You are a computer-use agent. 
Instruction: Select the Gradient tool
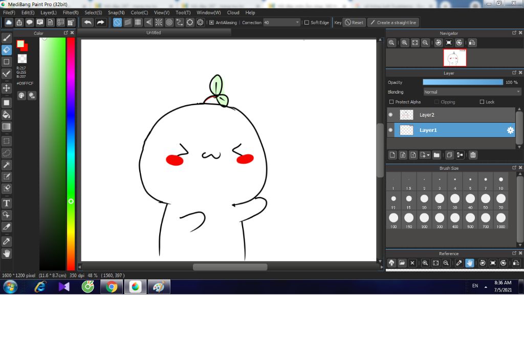[6, 127]
